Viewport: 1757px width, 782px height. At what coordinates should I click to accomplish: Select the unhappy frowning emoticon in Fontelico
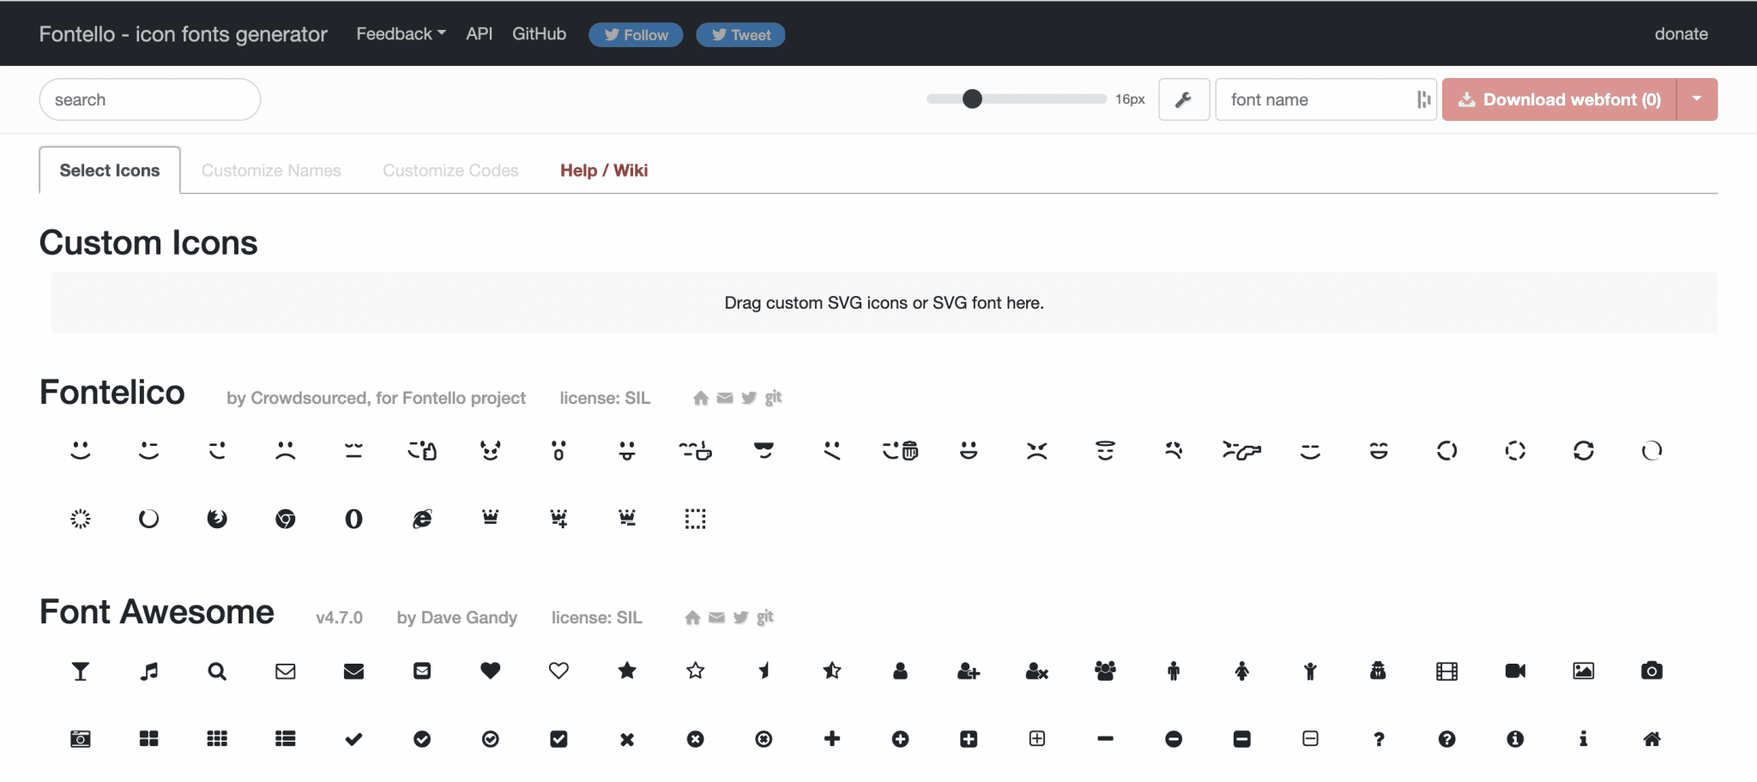tap(285, 450)
